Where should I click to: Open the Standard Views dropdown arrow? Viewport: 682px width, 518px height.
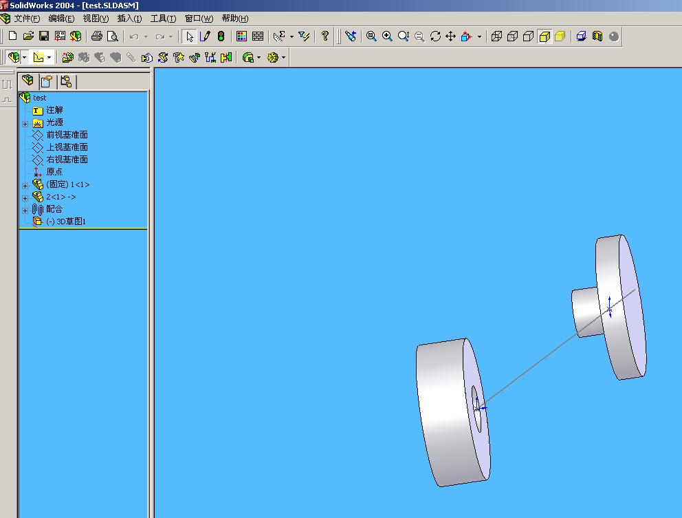point(479,36)
